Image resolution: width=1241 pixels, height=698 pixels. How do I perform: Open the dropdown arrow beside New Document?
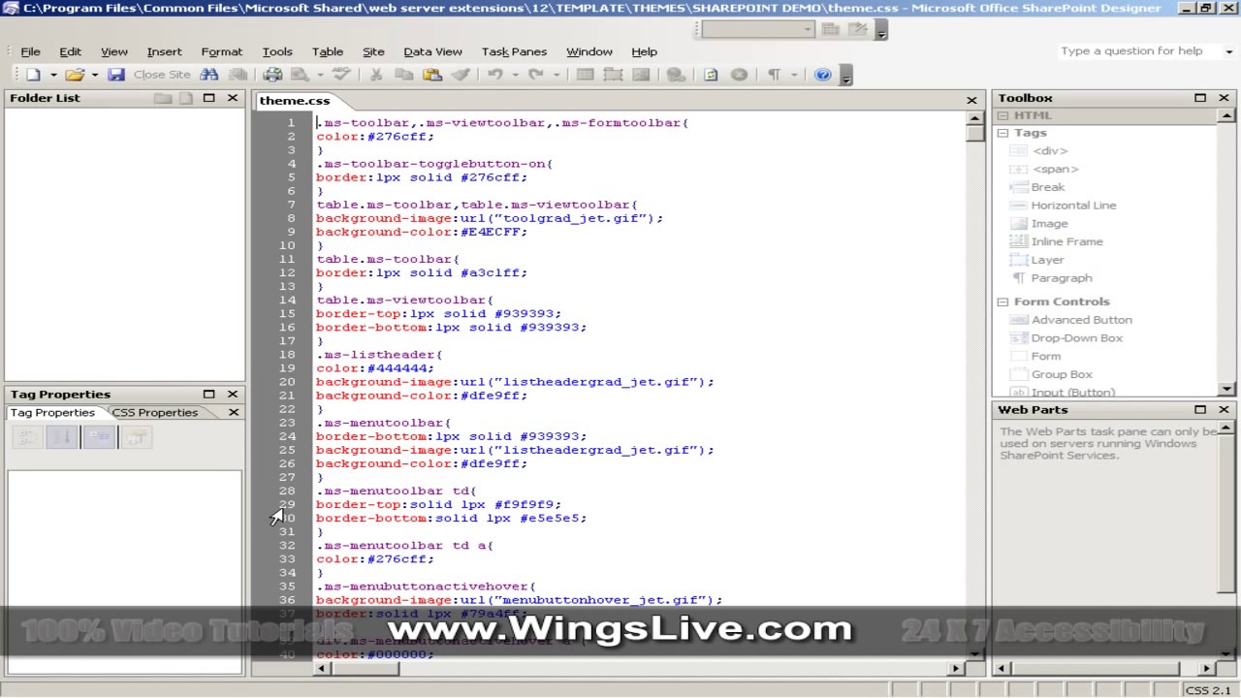point(53,75)
